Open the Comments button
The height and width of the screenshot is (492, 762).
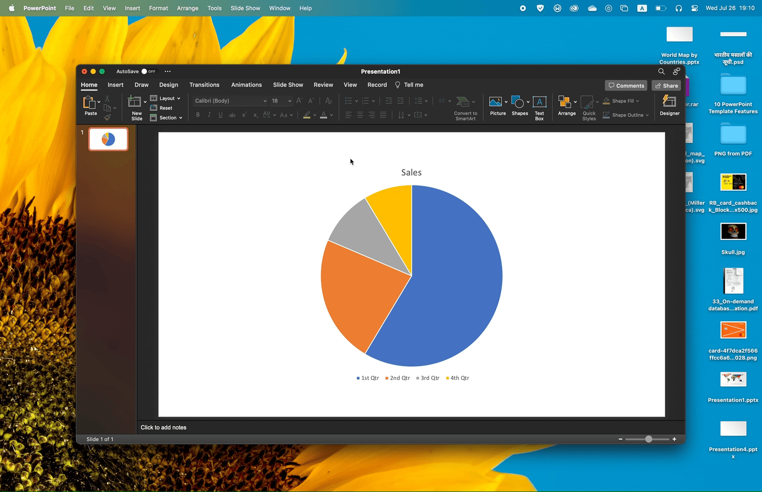(626, 85)
